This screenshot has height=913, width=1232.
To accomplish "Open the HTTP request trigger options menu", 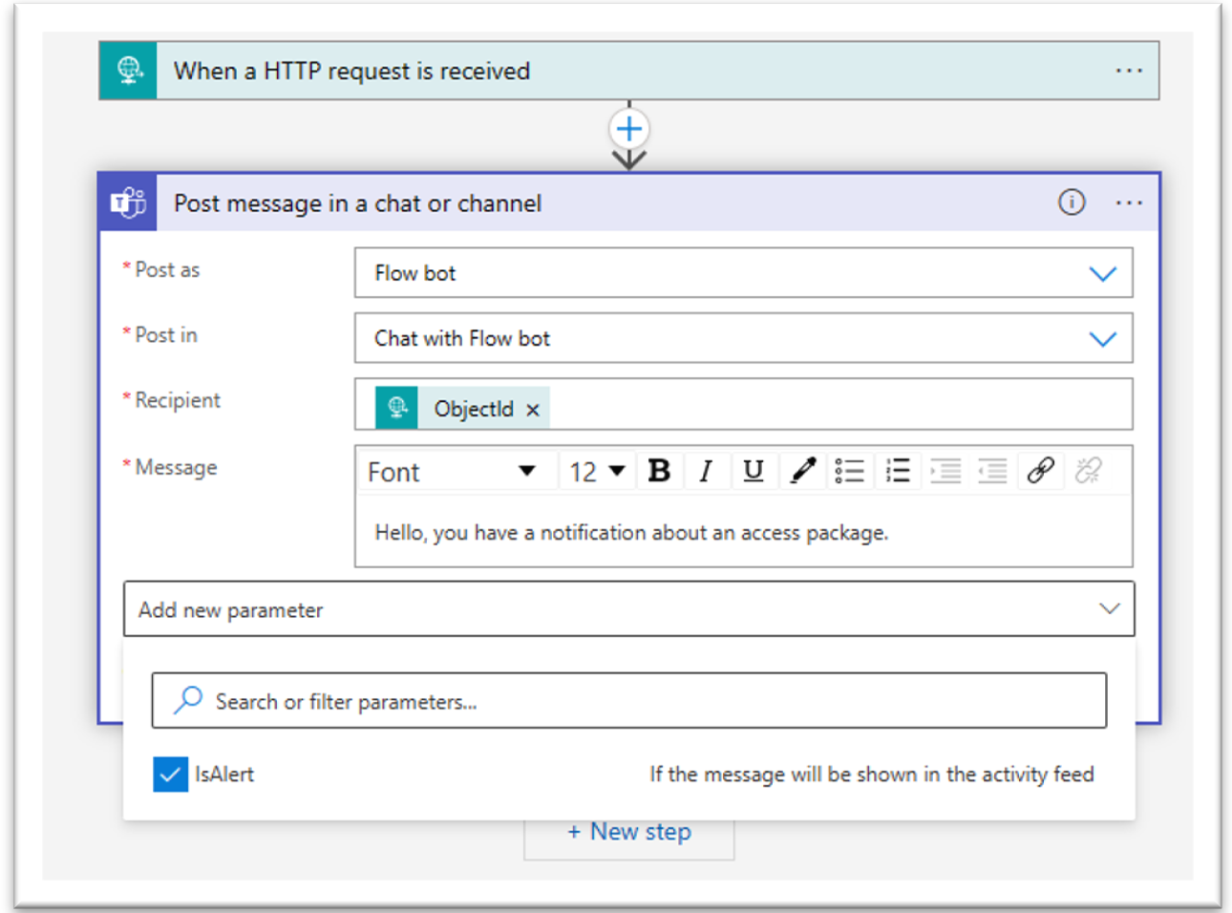I will click(1129, 71).
